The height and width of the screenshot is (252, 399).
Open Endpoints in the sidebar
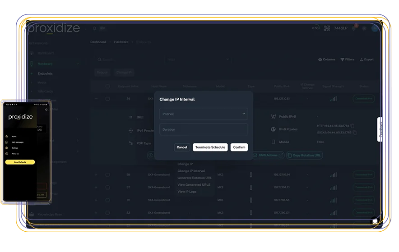45,73
